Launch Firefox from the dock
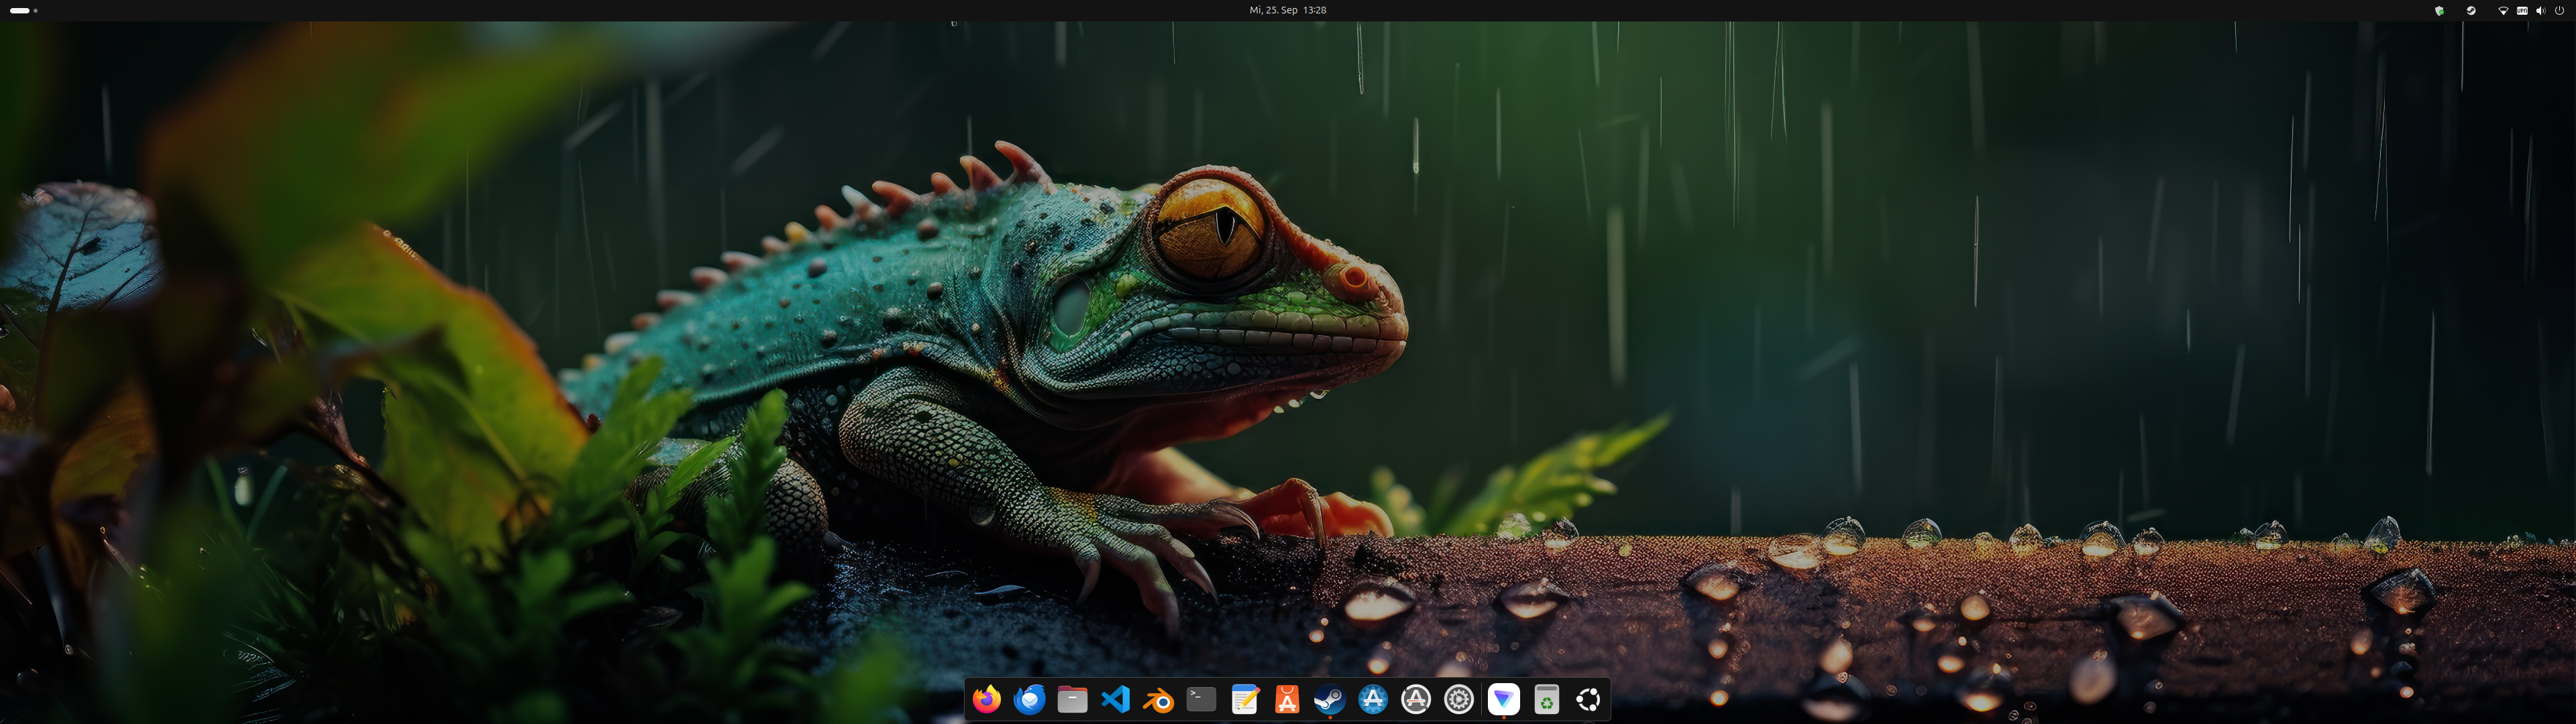Image resolution: width=2576 pixels, height=724 pixels. coord(987,700)
